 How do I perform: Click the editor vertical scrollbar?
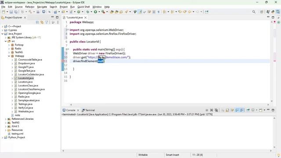click(272, 61)
